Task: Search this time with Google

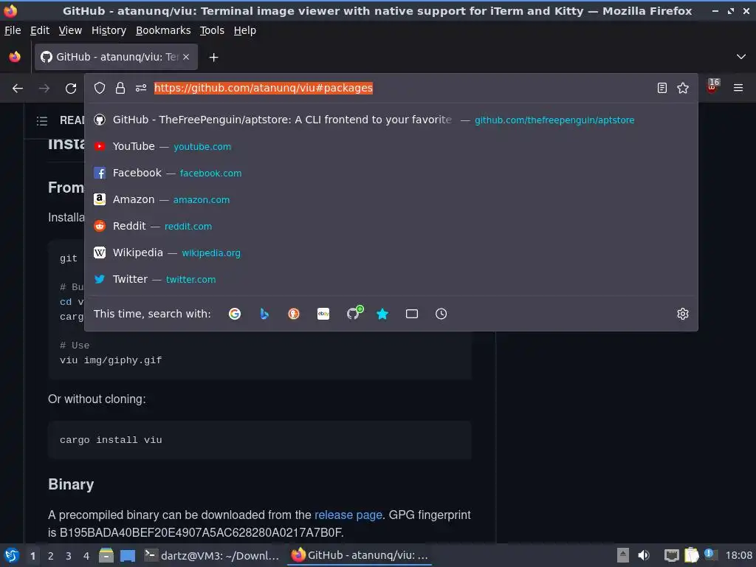Action: pyautogui.click(x=235, y=314)
